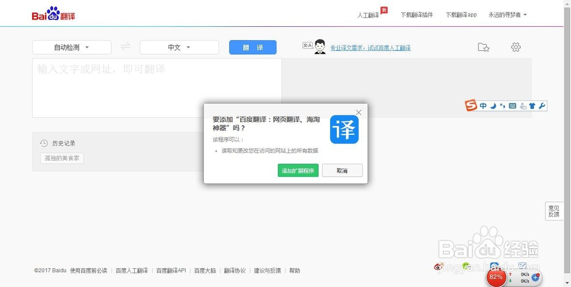Click the upload speed 0K/s readout
The width and height of the screenshot is (571, 287).
[x=525, y=274]
